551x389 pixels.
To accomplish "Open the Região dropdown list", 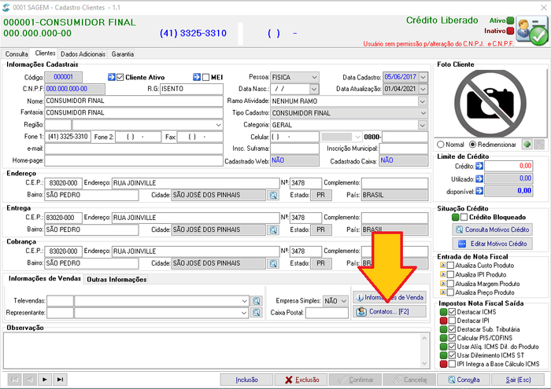I will (218, 125).
